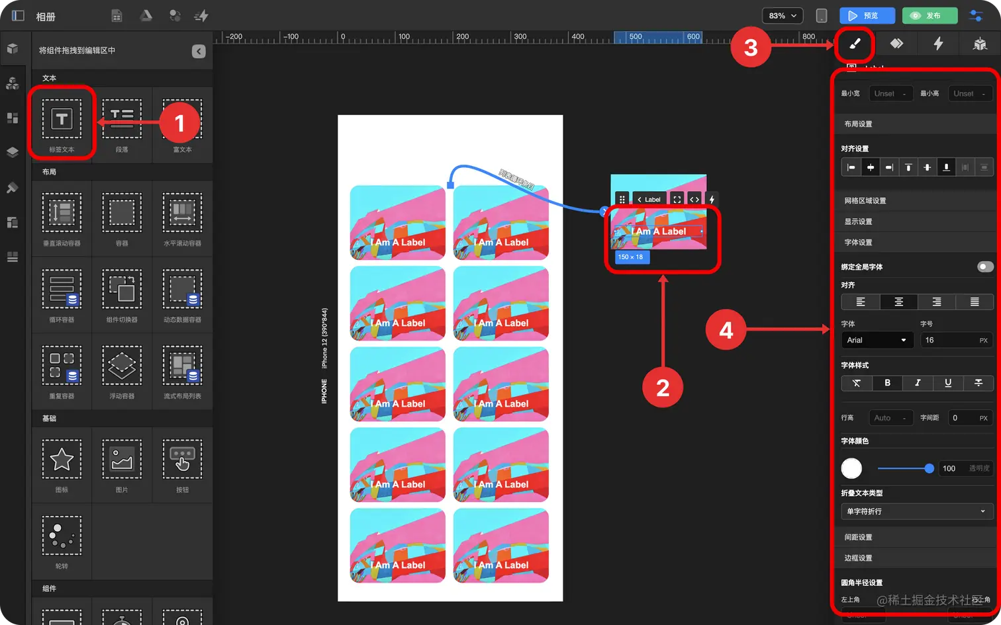1001x625 pixels.
Task: Expand the 边框设置 border settings section
Action: 916,558
